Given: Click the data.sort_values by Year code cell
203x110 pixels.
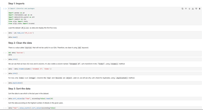Looking at the screenshot, I should point(105,99).
